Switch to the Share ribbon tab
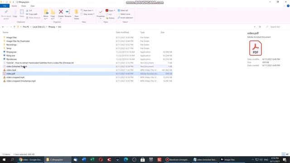Image resolution: width=290 pixels, height=163 pixels. [x=24, y=6]
